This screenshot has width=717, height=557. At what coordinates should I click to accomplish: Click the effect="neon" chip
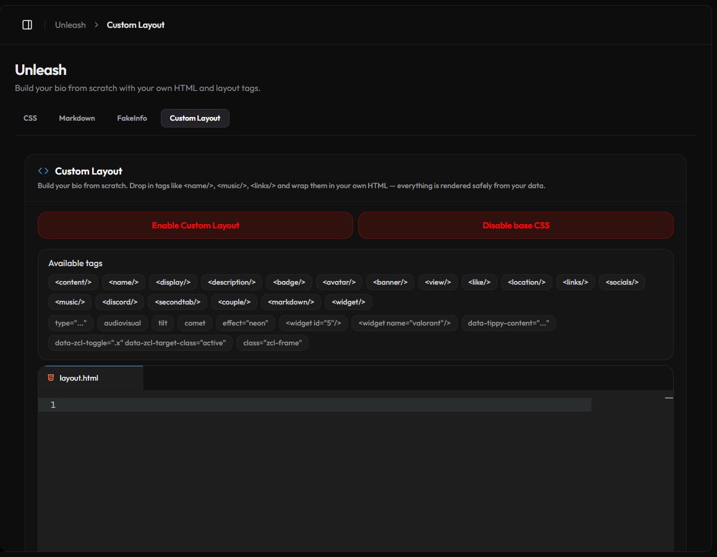pos(246,323)
